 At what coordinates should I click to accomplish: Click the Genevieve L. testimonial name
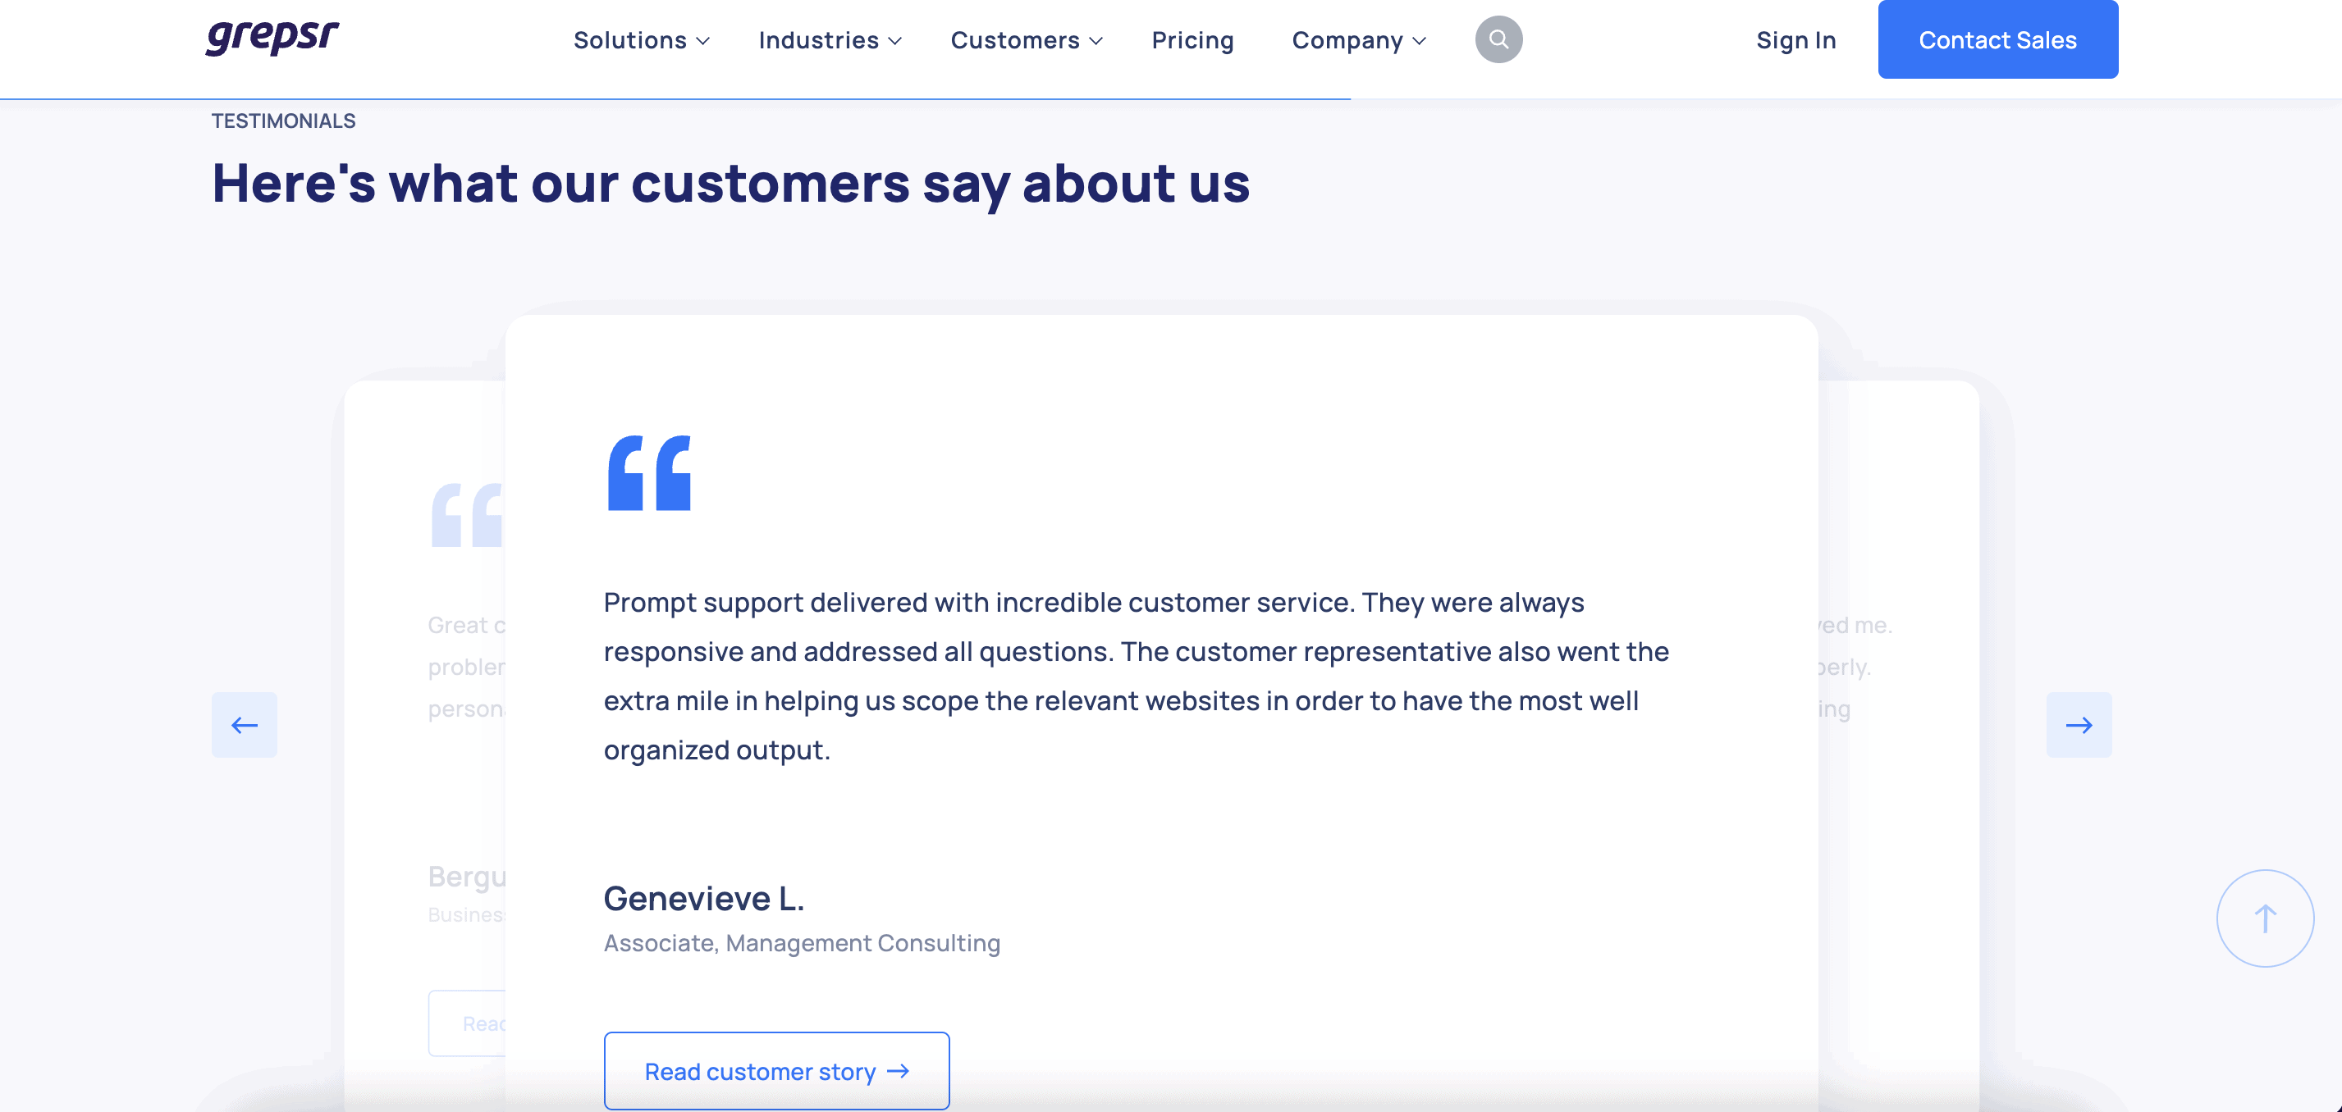pos(704,899)
